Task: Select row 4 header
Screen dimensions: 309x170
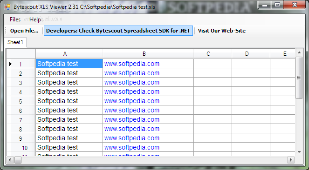Action: (x=21, y=92)
